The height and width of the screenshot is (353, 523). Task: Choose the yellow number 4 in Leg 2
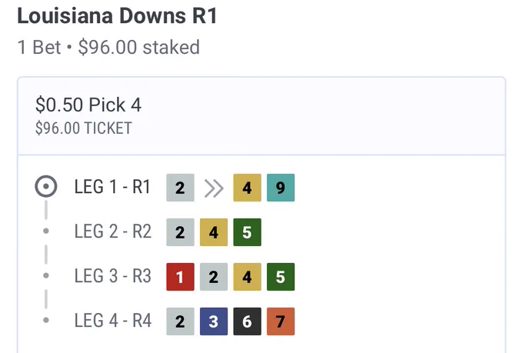click(214, 232)
